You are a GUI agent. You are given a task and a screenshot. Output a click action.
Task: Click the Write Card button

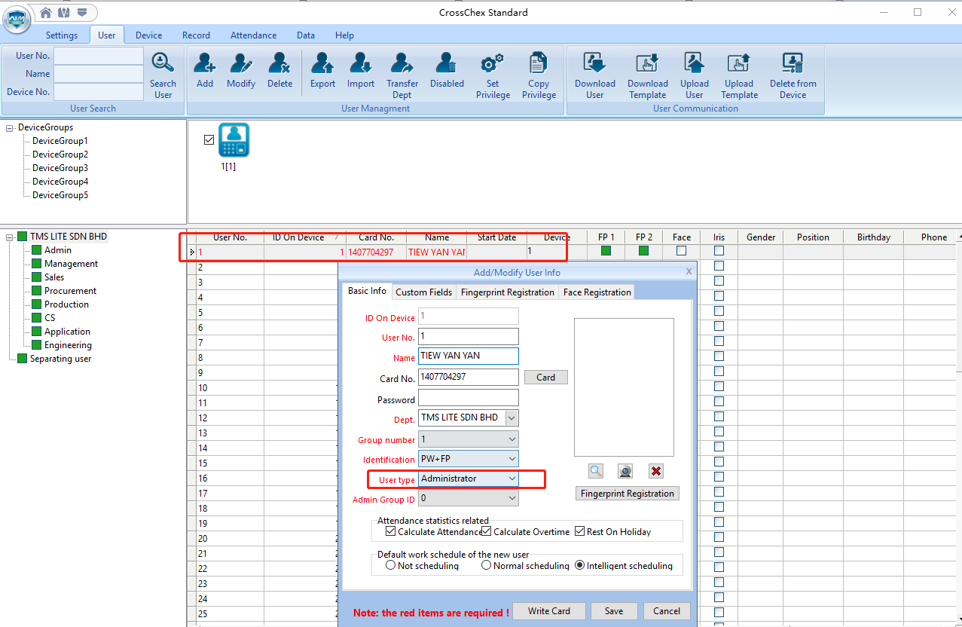click(x=549, y=610)
